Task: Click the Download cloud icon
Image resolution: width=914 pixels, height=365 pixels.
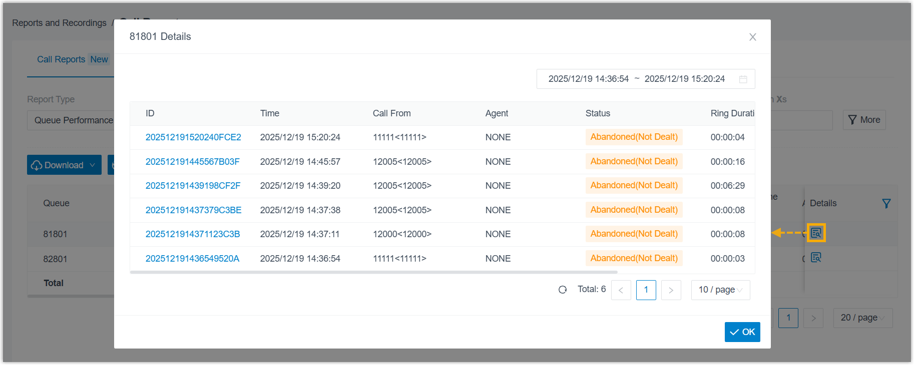Action: click(x=37, y=165)
